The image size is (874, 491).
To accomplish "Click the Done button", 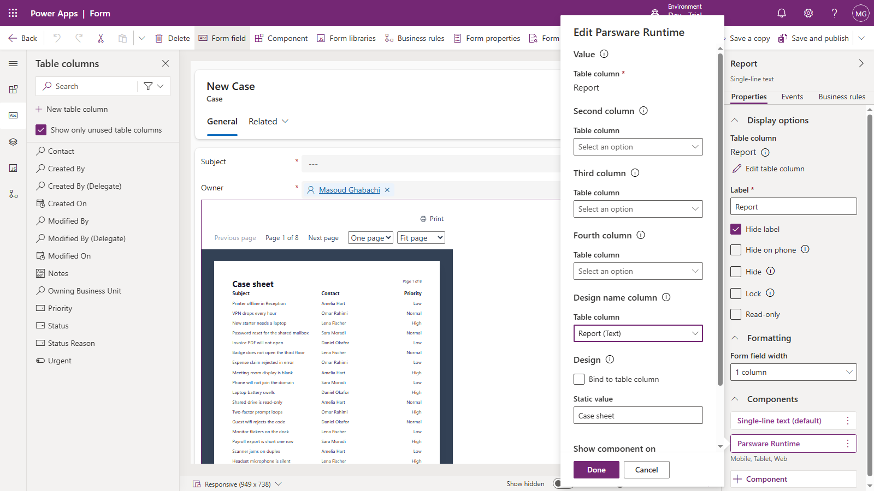I will point(597,470).
